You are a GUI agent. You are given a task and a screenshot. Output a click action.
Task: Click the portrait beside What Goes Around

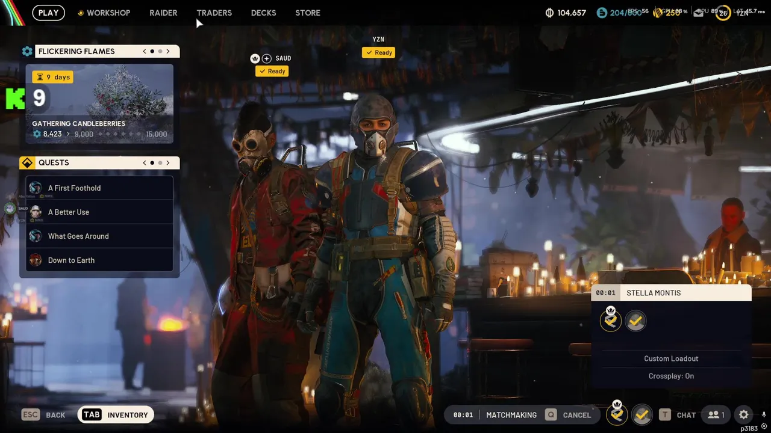click(36, 236)
